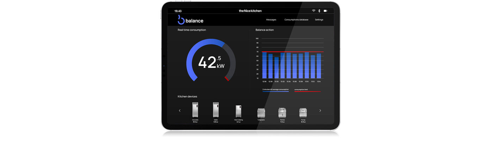Click the 13:00 bar in chart
Image resolution: width=501 pixels, height=141 pixels.
point(277,68)
